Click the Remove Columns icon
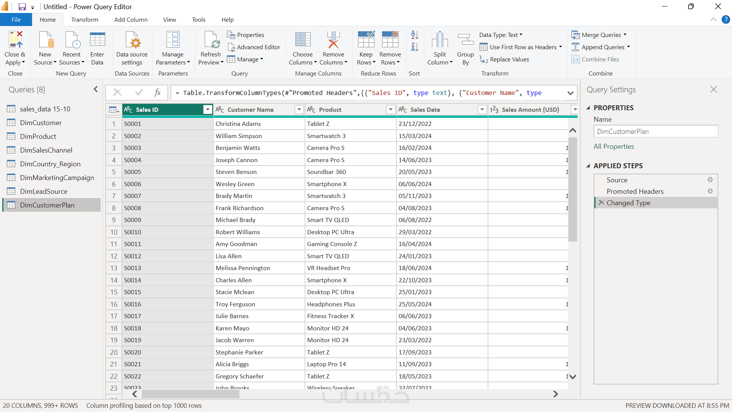Viewport: 732px width, 412px height. (333, 40)
